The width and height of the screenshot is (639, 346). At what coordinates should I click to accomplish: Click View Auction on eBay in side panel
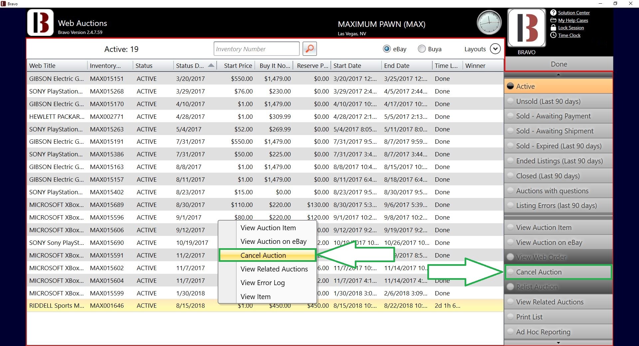click(558, 243)
